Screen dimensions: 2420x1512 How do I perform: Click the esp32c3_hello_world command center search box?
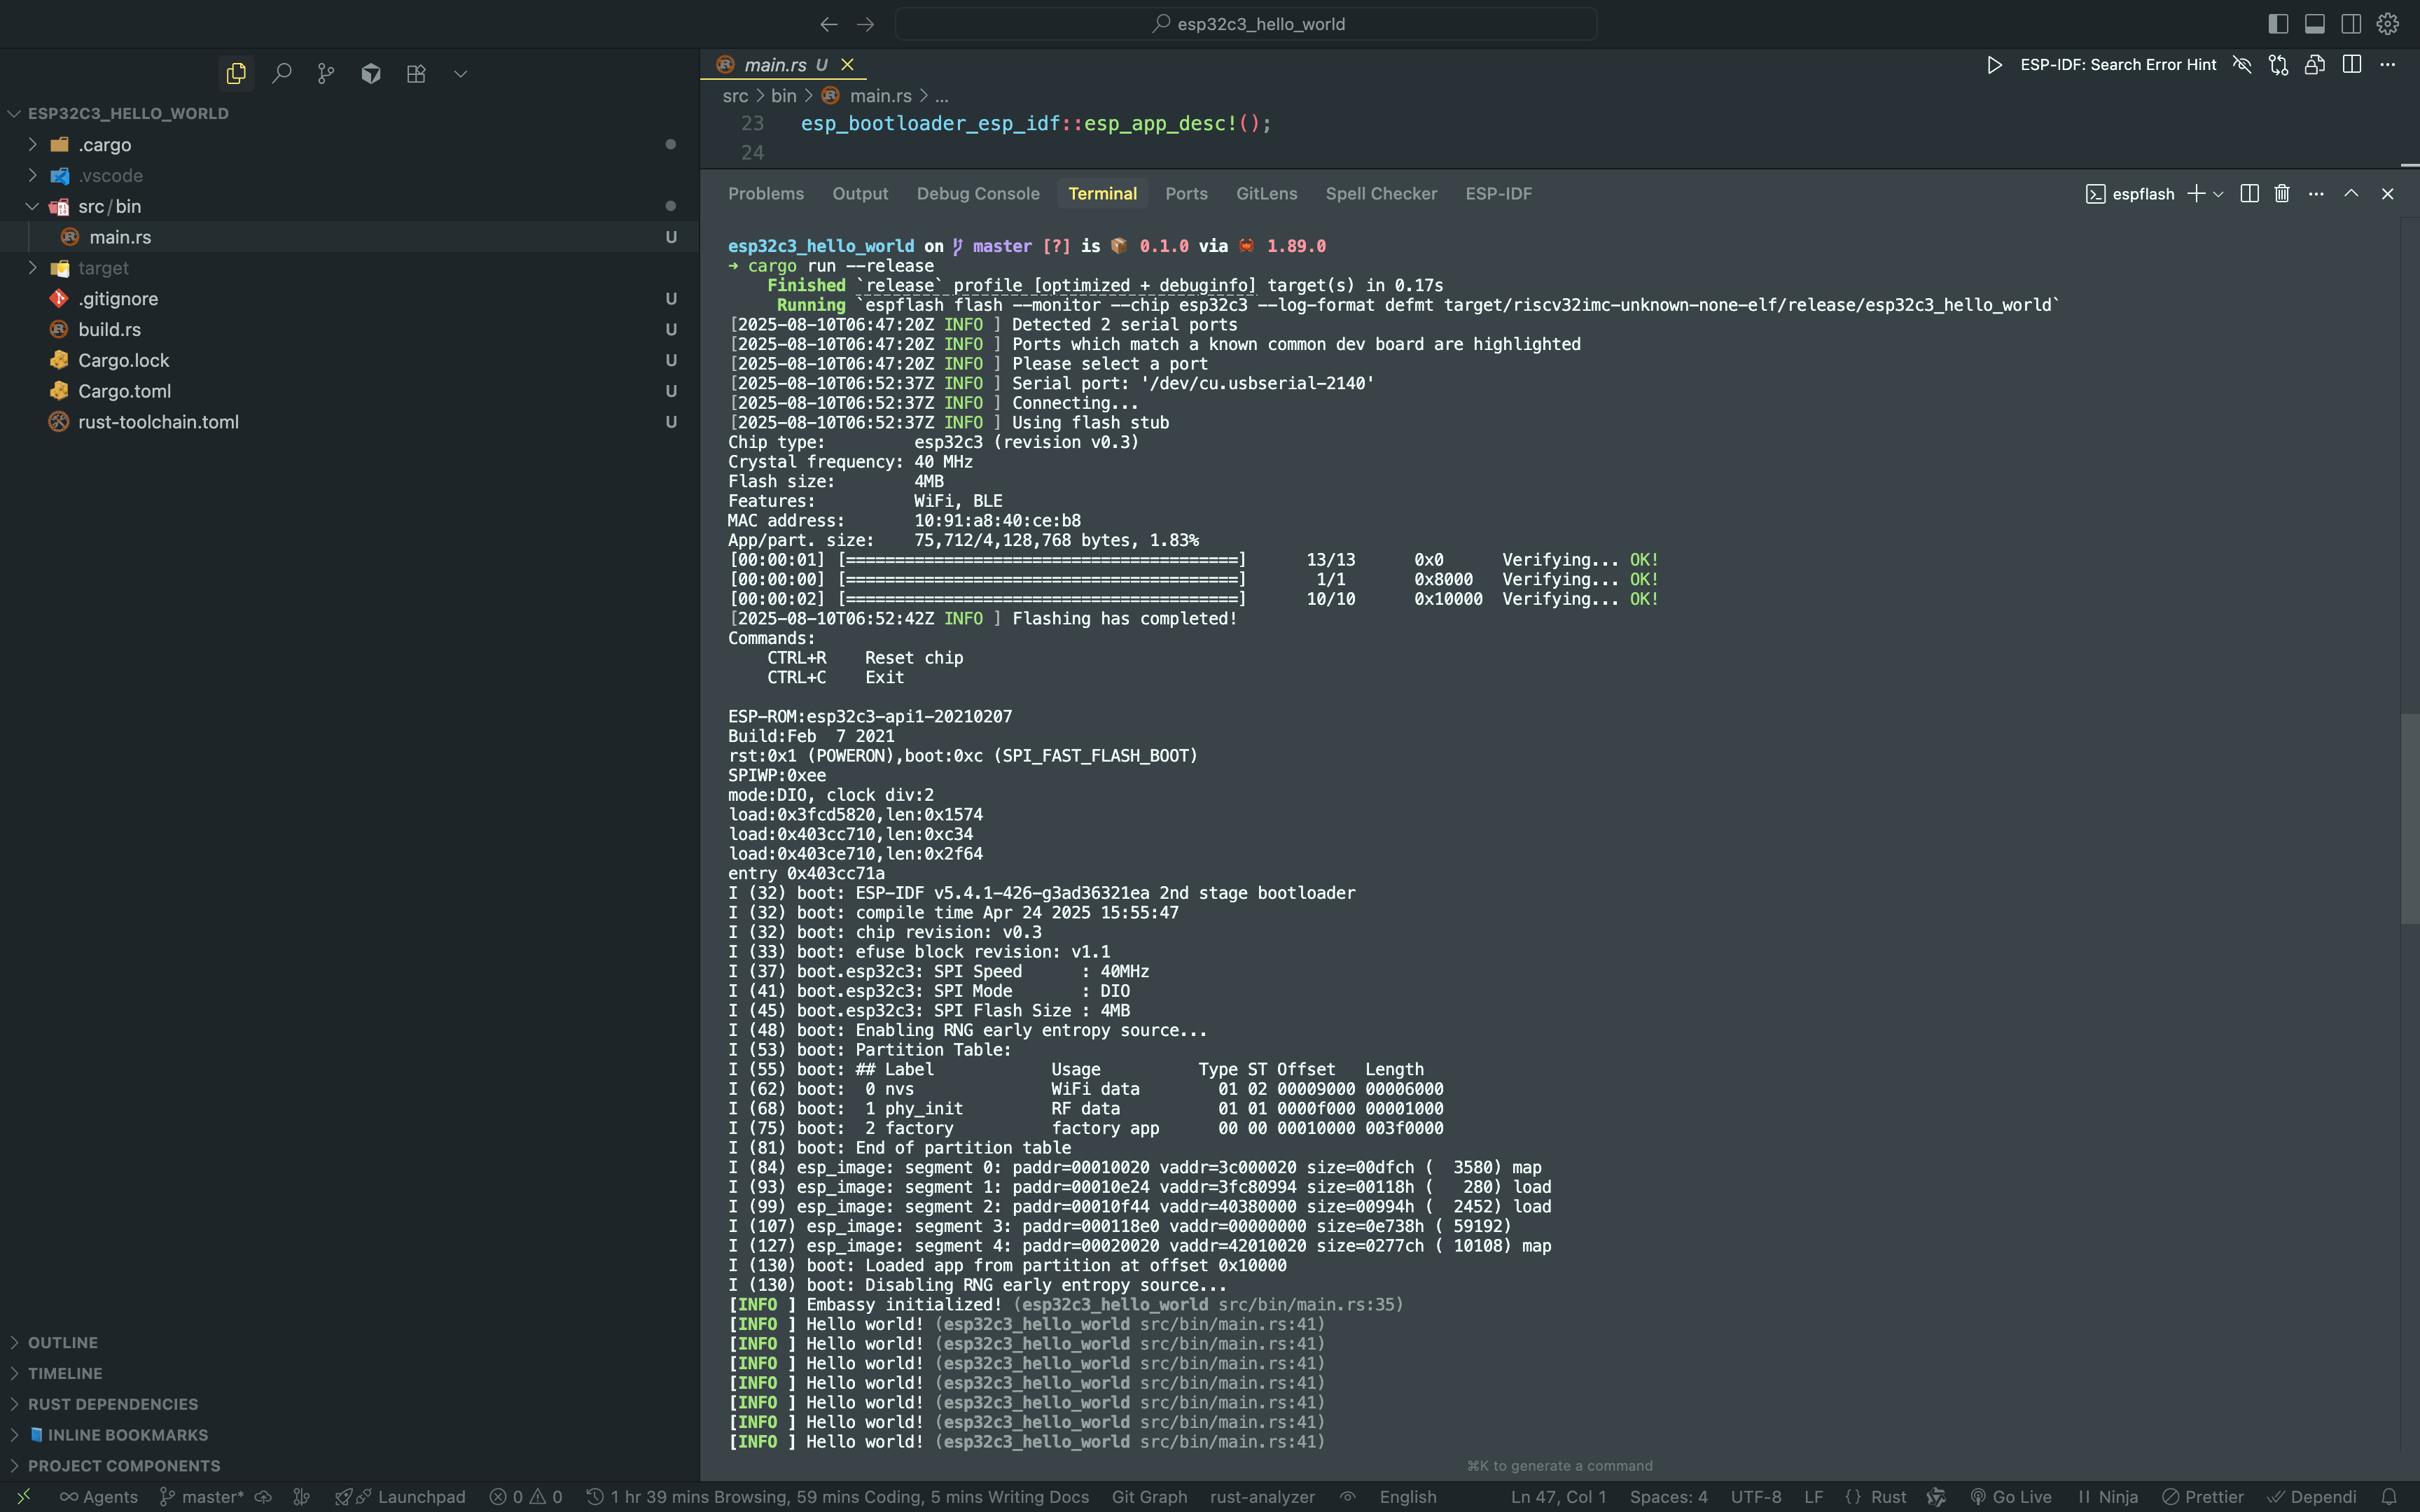[1245, 24]
